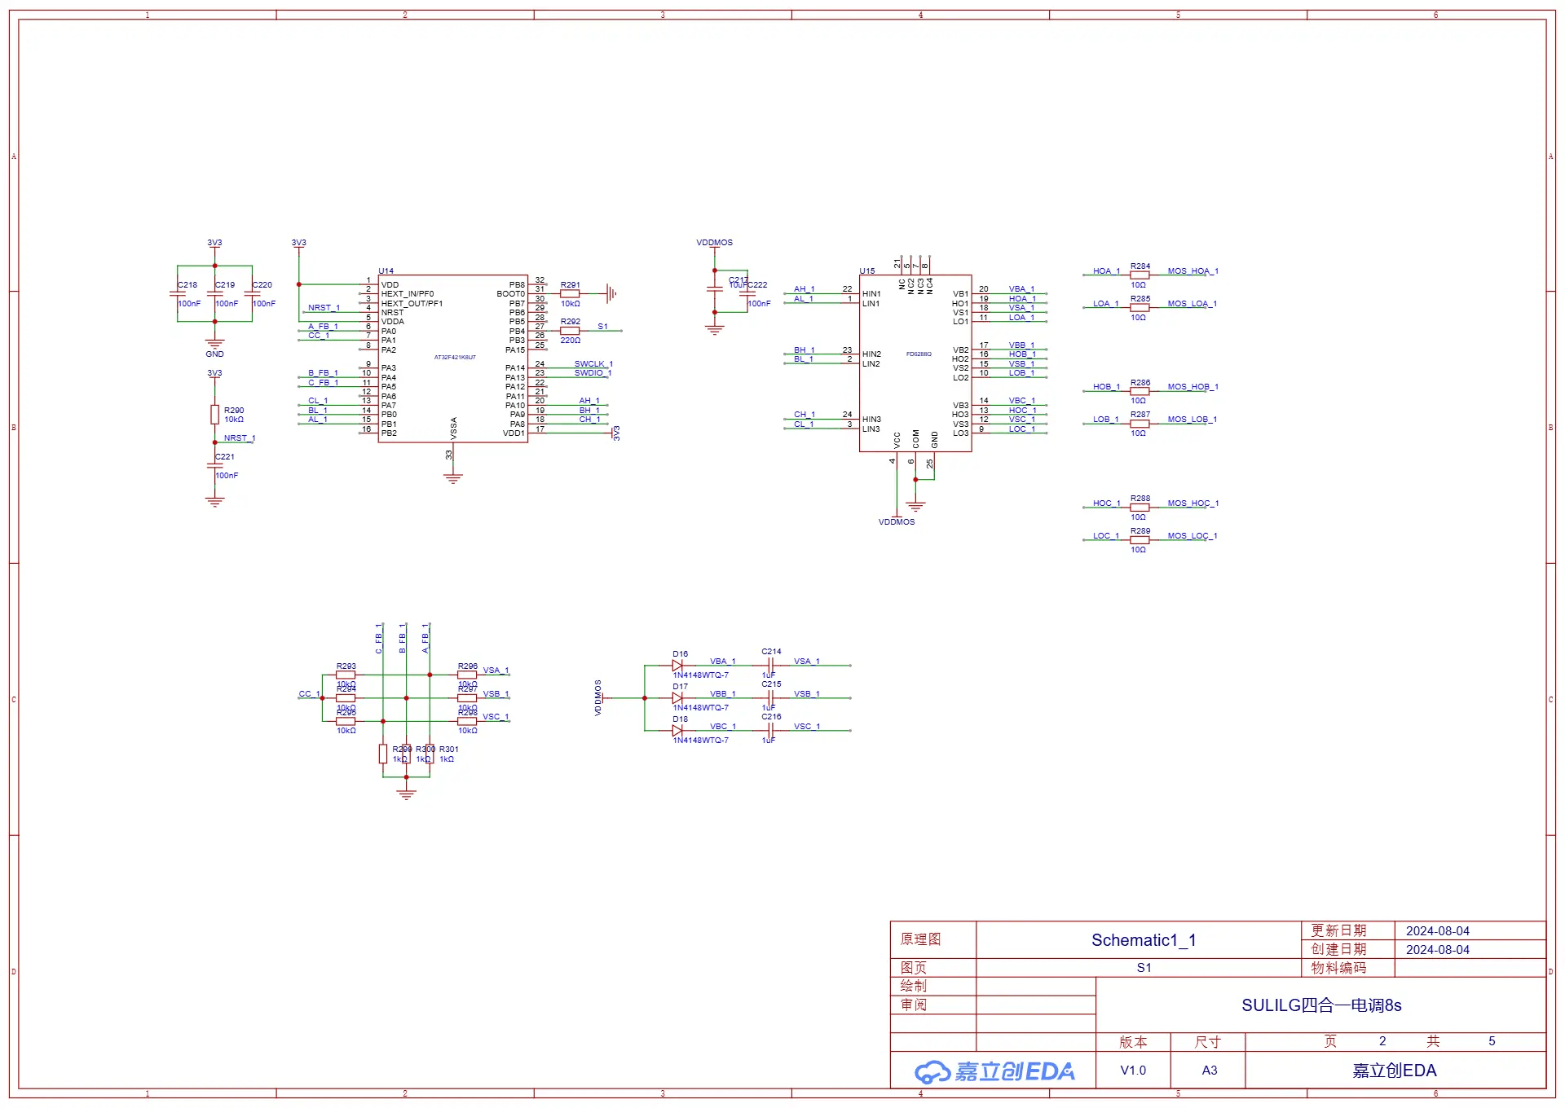
Task: Click 创建日期 date value 2024-08-04
Action: pyautogui.click(x=1438, y=950)
